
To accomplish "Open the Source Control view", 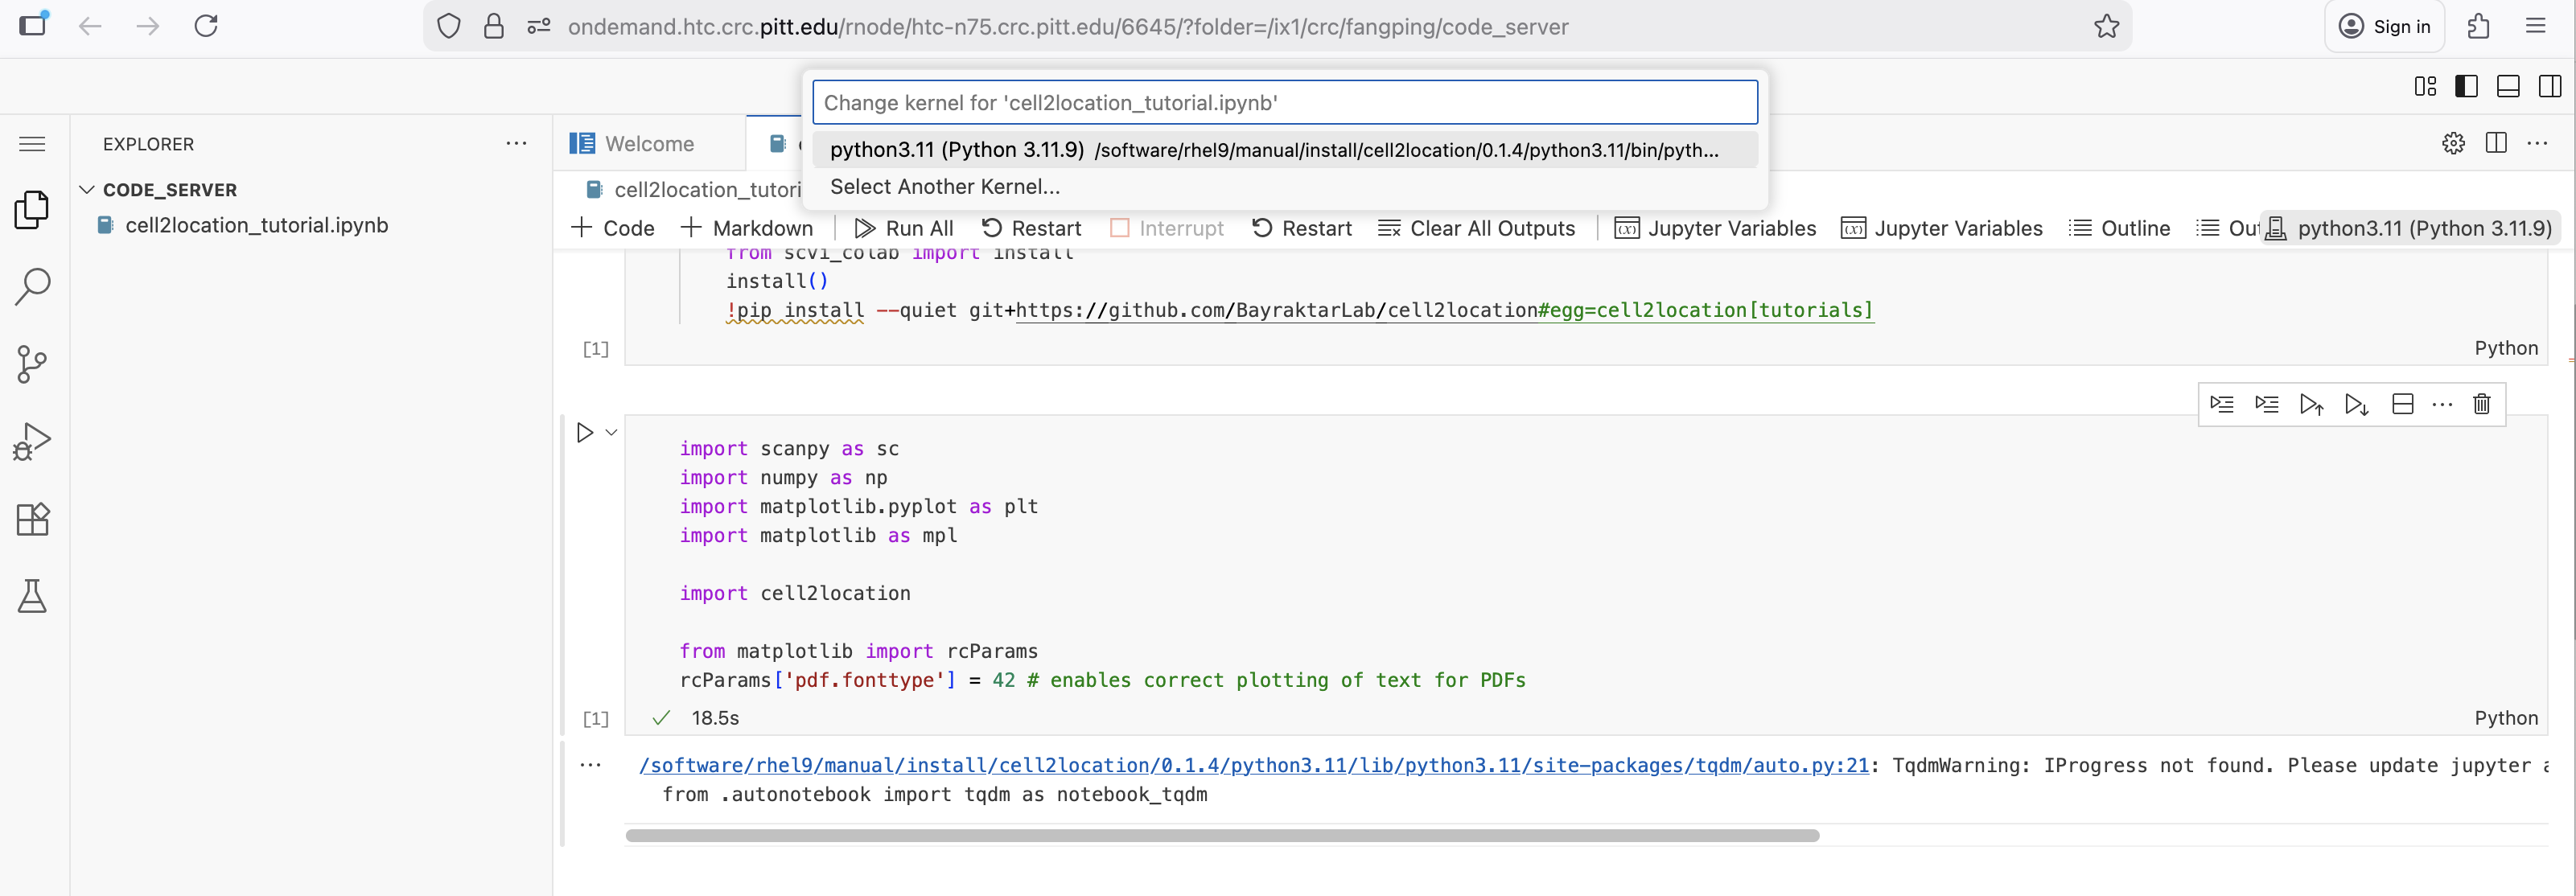I will point(32,364).
